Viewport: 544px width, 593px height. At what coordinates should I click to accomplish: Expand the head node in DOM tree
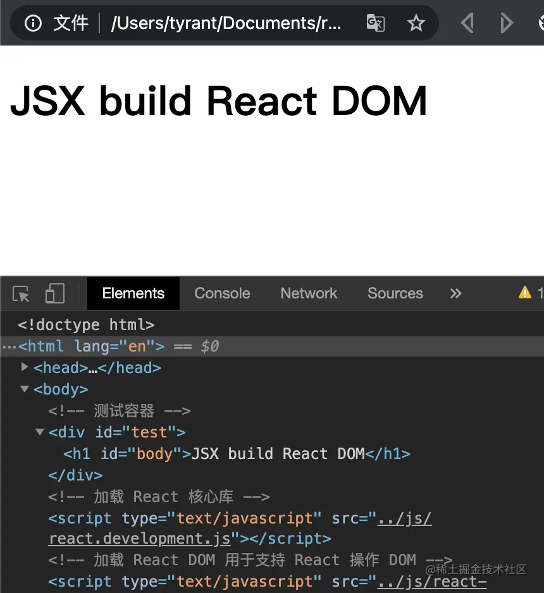click(x=25, y=367)
